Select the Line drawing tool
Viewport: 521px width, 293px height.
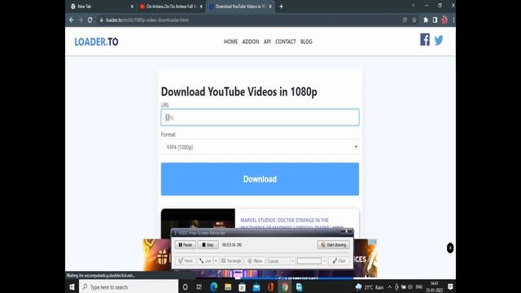click(205, 261)
